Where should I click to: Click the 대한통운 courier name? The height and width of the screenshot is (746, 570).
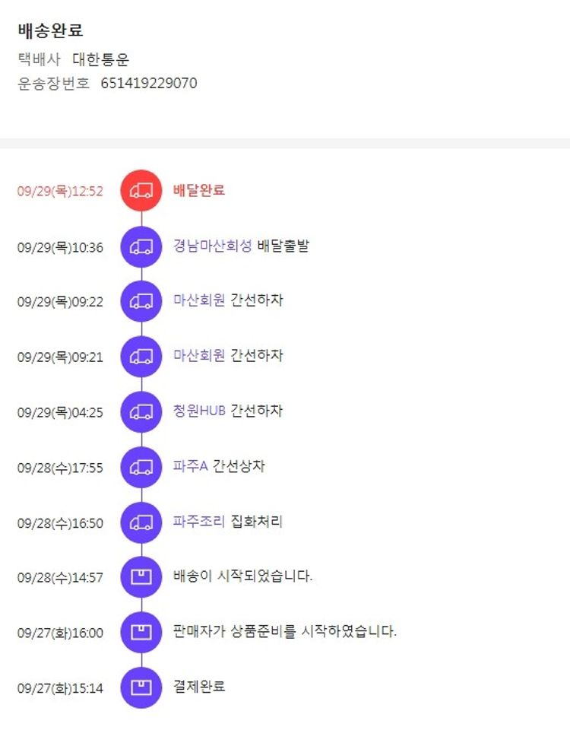coord(101,59)
